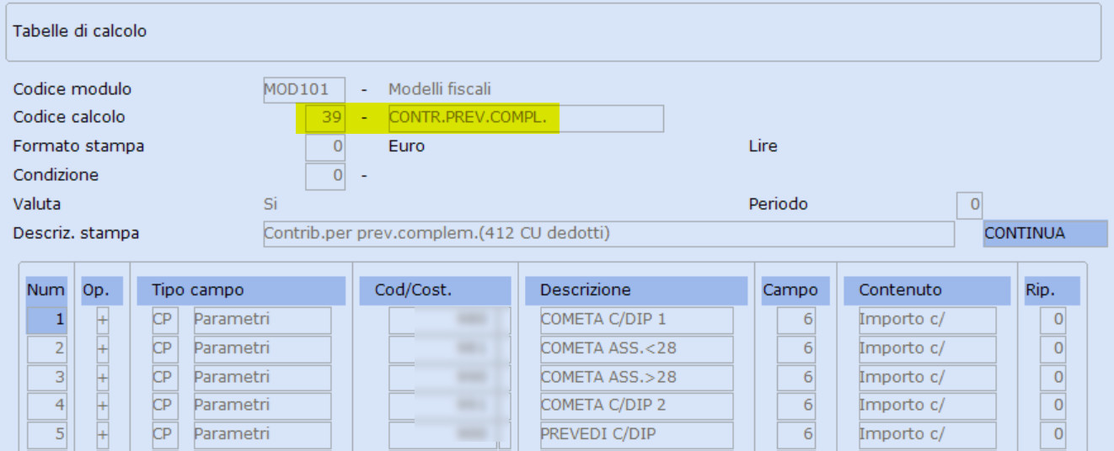The height and width of the screenshot is (451, 1114).
Task: Click the Lire label
Action: coord(763,146)
